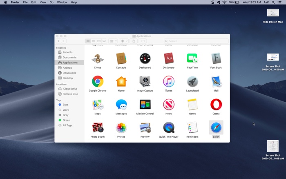Open iCloud Drive in the sidebar
Image resolution: width=286 pixels, height=179 pixels.
coord(69,89)
